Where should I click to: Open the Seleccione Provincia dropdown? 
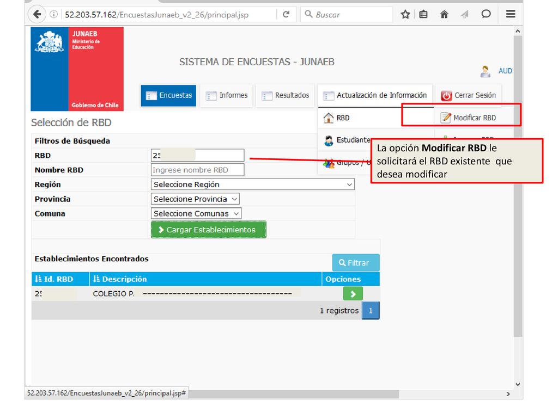tap(195, 199)
